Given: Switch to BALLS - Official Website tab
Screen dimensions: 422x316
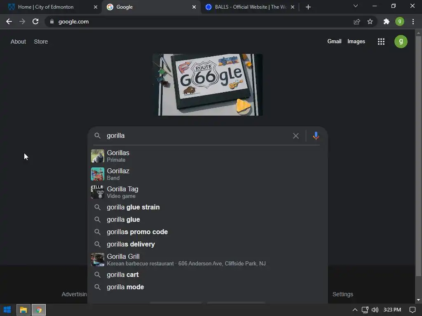Looking at the screenshot, I should 250,7.
